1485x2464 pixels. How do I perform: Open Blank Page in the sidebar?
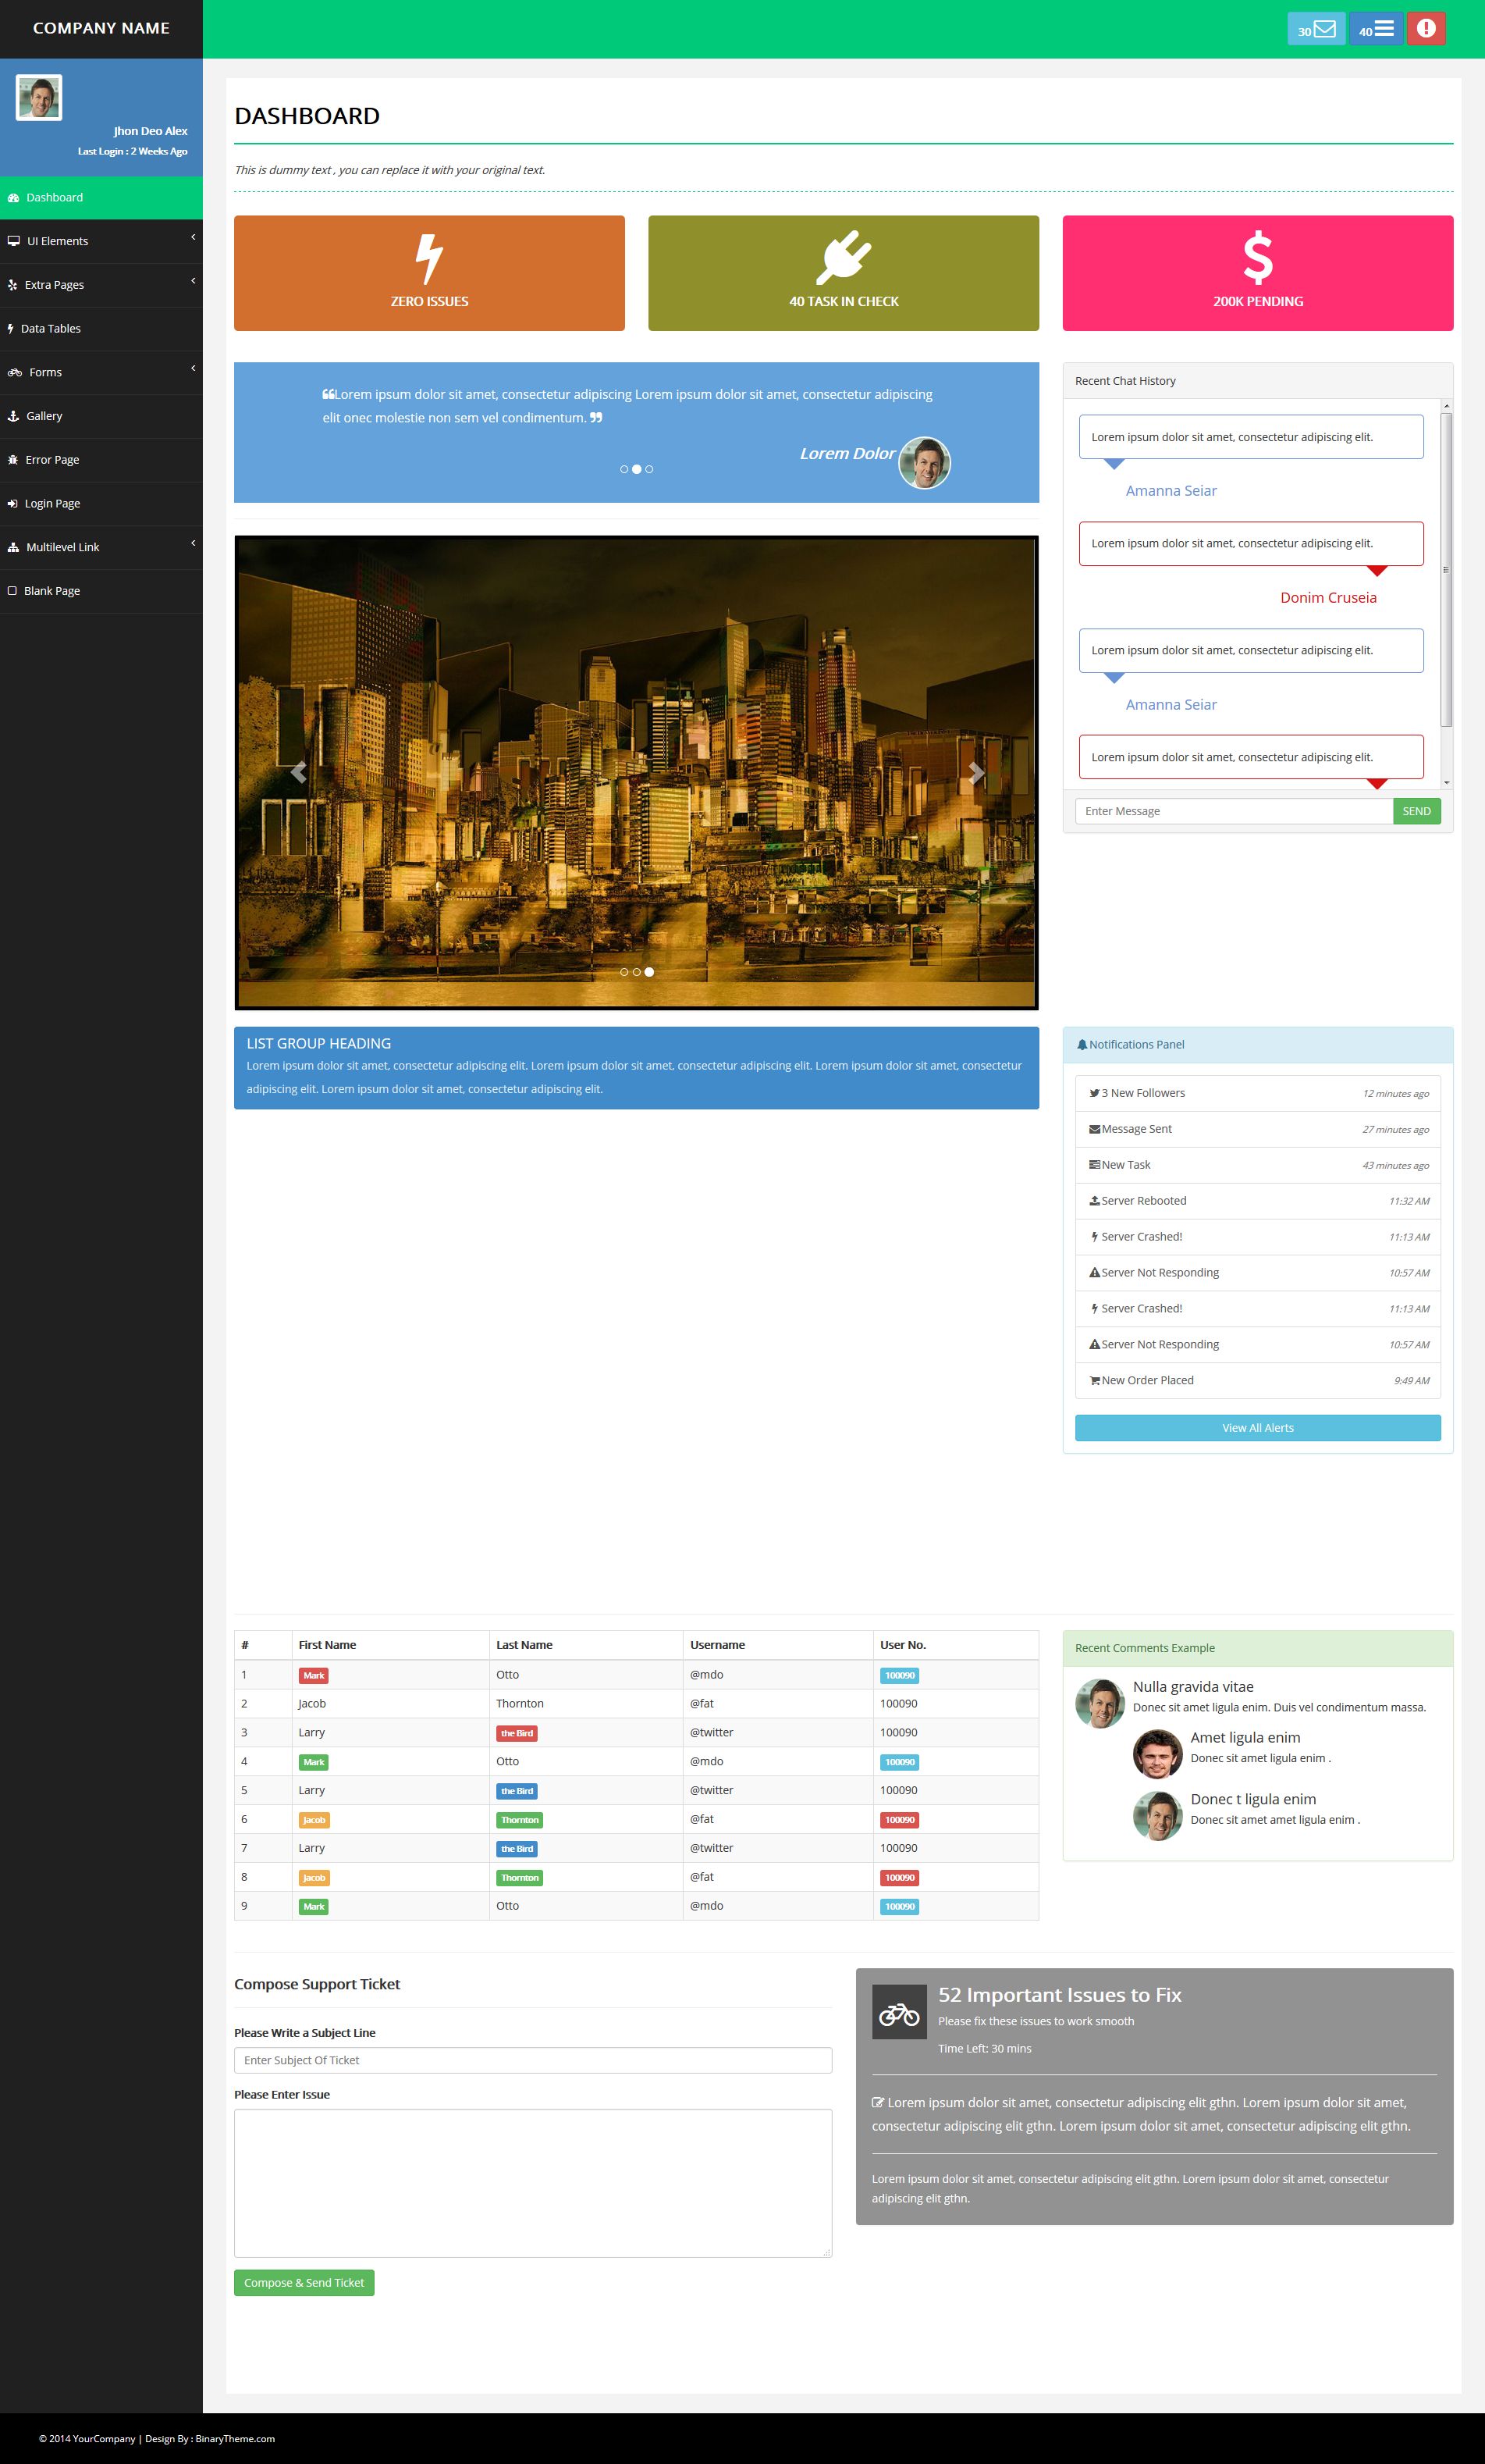(x=101, y=591)
